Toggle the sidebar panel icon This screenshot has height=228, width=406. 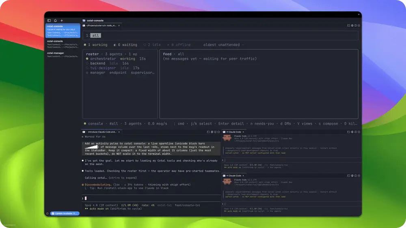tap(49, 20)
